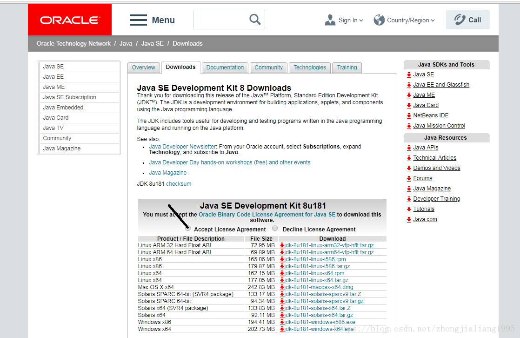The height and width of the screenshot is (338, 520).
Task: Open Java Card in left menu
Action: click(x=79, y=118)
